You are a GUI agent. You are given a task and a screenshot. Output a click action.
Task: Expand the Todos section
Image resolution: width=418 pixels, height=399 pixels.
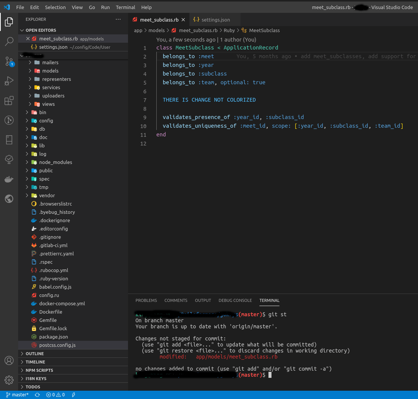(73, 387)
